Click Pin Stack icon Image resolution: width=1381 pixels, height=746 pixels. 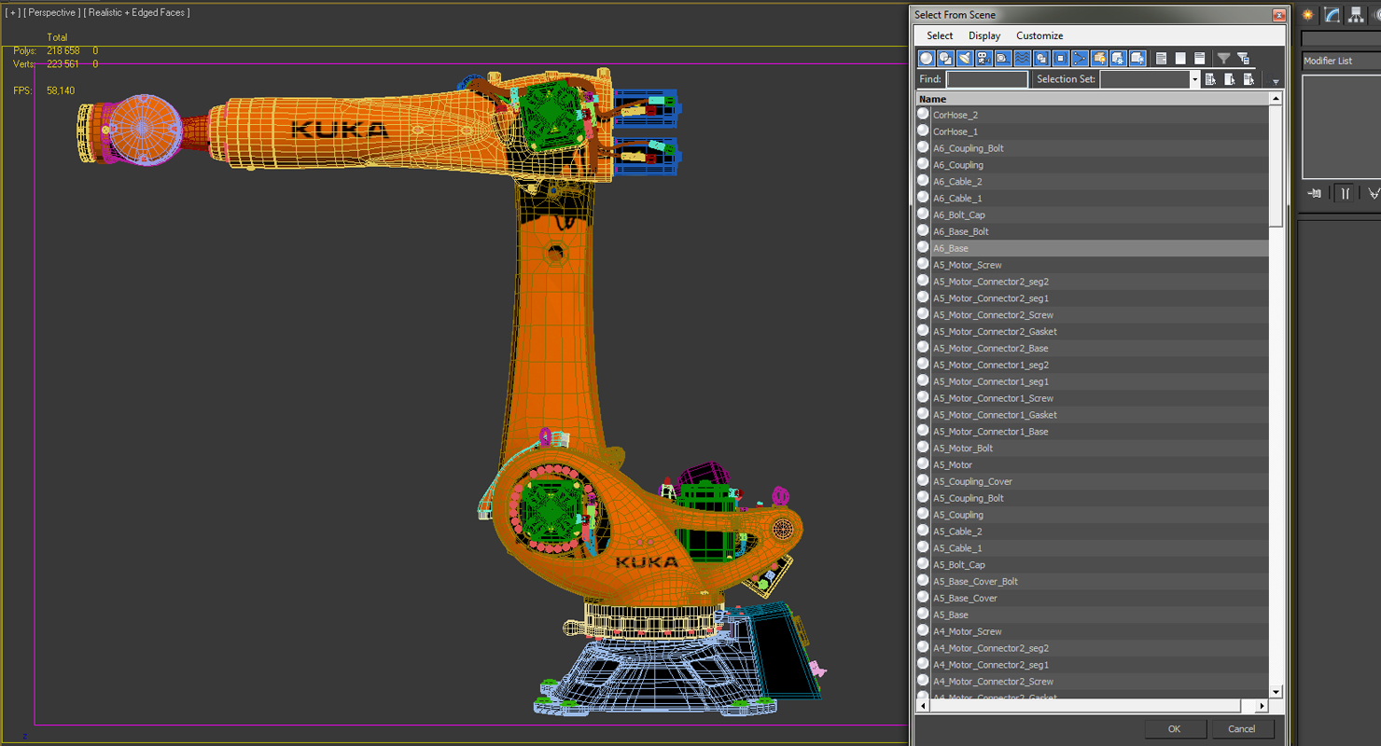click(1315, 193)
